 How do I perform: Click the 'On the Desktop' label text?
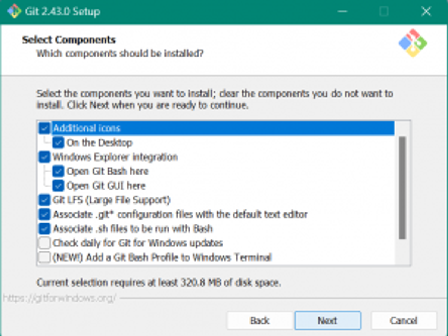(100, 143)
